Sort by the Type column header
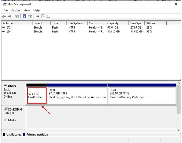This screenshot has height=143, width=182. (x=59, y=23)
